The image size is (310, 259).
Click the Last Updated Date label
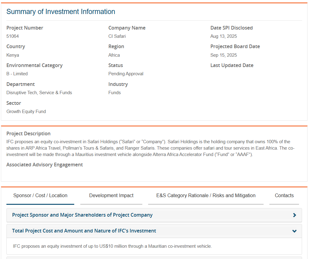(232, 65)
